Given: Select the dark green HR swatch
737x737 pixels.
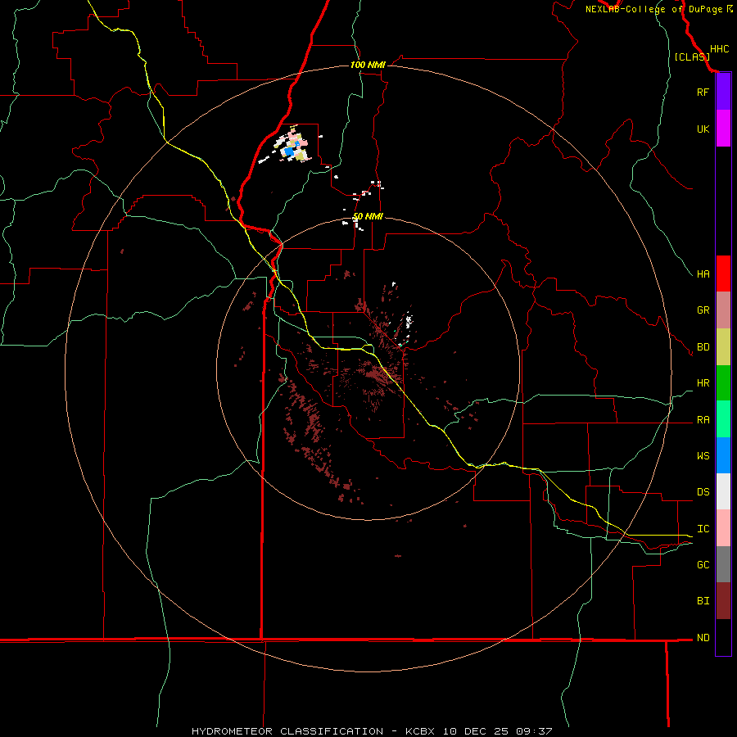Looking at the screenshot, I should click(723, 383).
